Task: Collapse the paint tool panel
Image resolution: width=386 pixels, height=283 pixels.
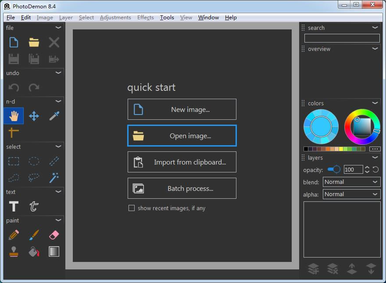Action: [x=58, y=220]
